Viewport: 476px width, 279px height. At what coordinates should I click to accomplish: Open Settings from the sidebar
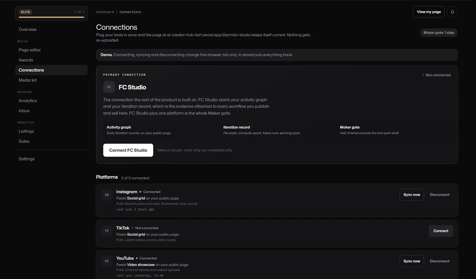(51, 159)
